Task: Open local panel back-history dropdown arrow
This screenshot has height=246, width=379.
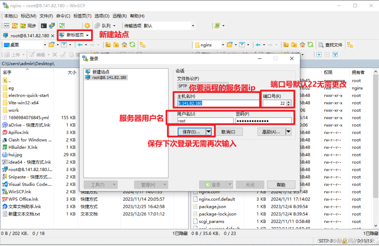Action: pyautogui.click(x=86, y=45)
